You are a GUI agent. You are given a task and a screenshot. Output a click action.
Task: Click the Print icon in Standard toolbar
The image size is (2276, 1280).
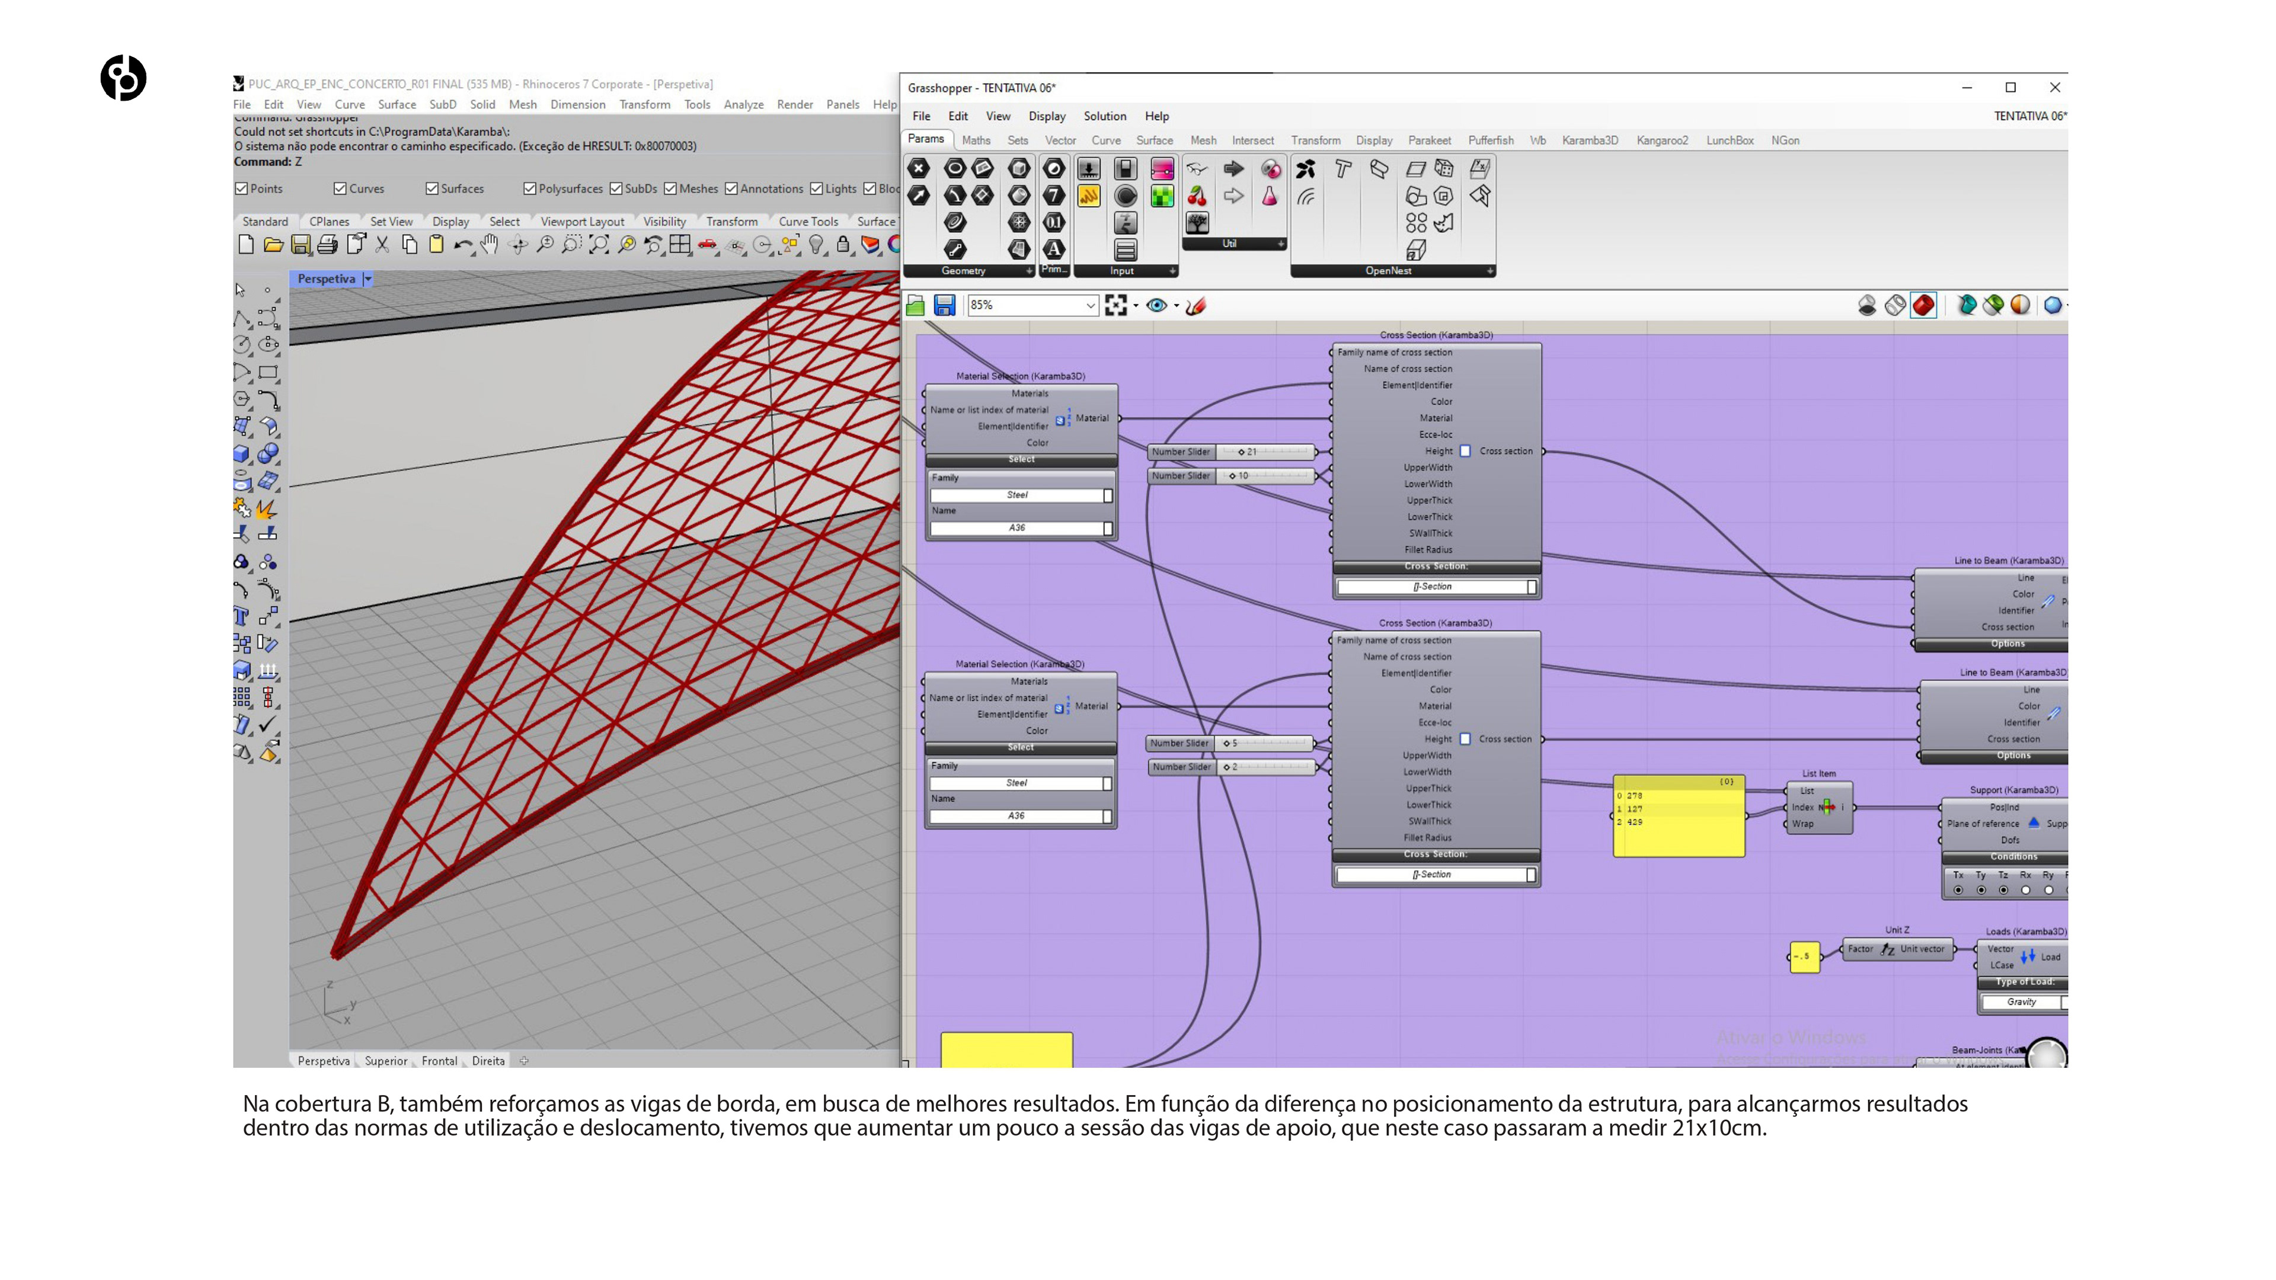pos(327,245)
